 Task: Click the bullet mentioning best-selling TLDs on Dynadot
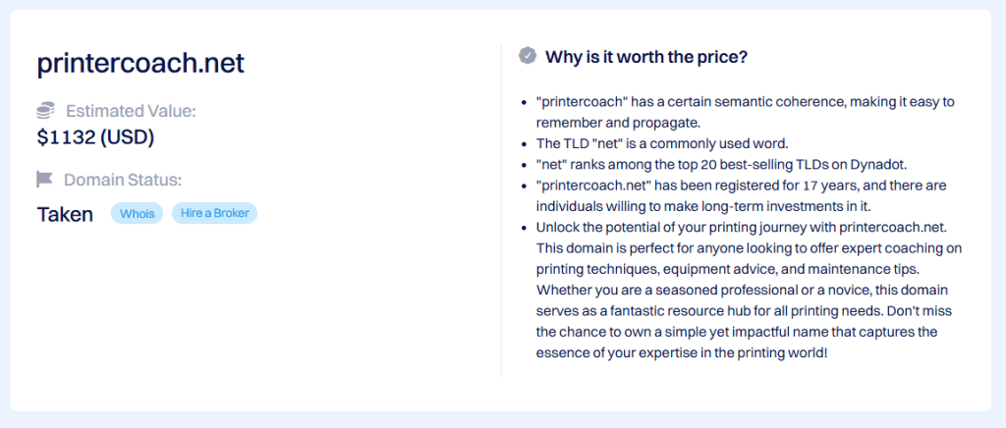point(718,164)
